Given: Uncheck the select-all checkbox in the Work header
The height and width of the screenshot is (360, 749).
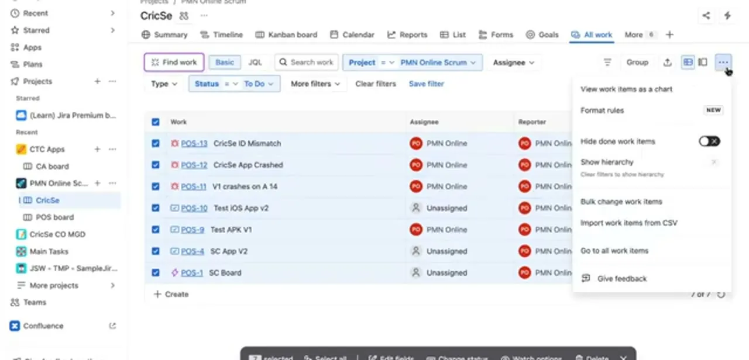Looking at the screenshot, I should click(x=156, y=122).
